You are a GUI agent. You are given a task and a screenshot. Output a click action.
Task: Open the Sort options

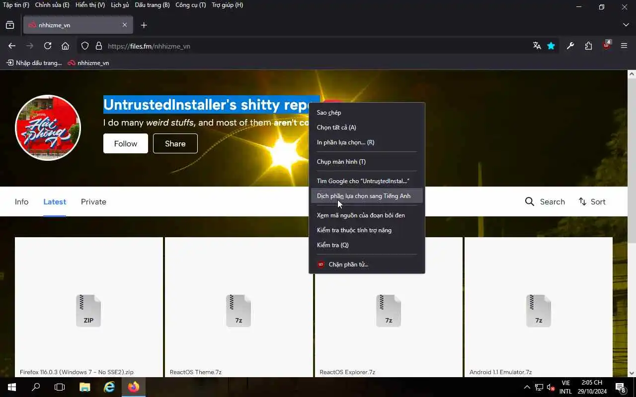[x=592, y=201]
